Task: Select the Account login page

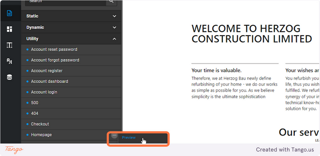Action: pyautogui.click(x=71, y=92)
